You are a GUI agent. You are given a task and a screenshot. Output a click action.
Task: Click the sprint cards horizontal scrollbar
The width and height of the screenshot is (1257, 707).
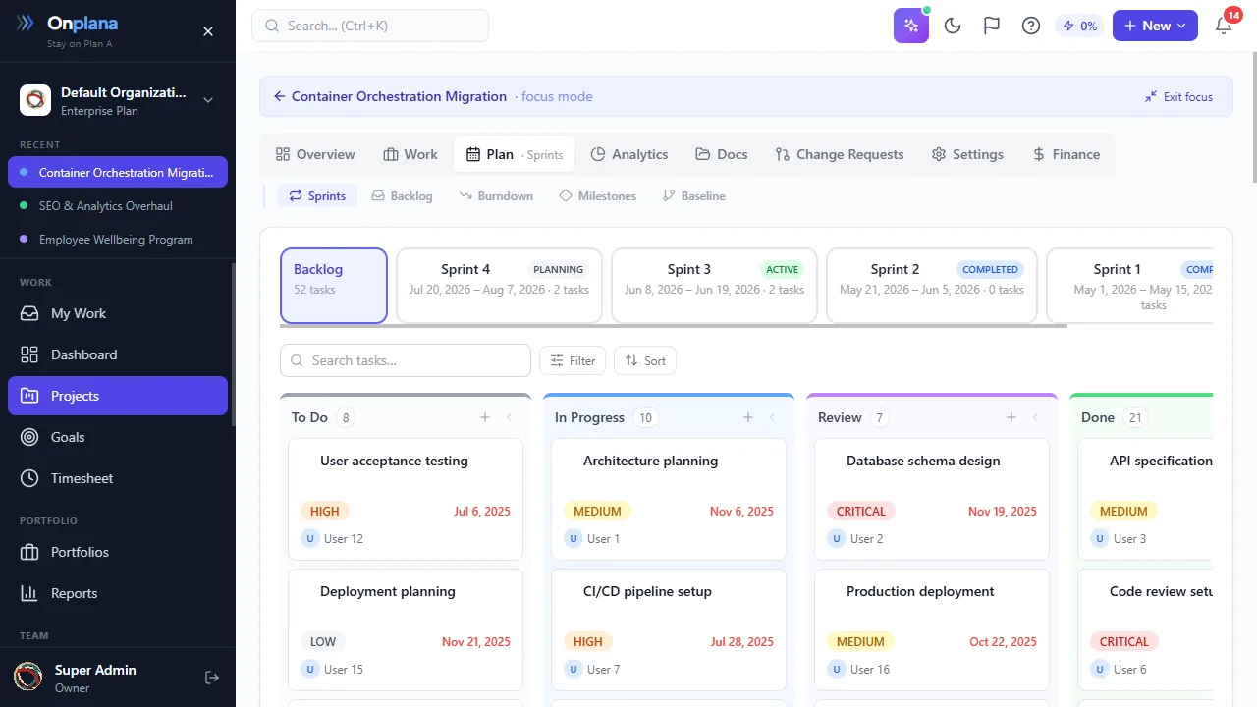pyautogui.click(x=674, y=326)
